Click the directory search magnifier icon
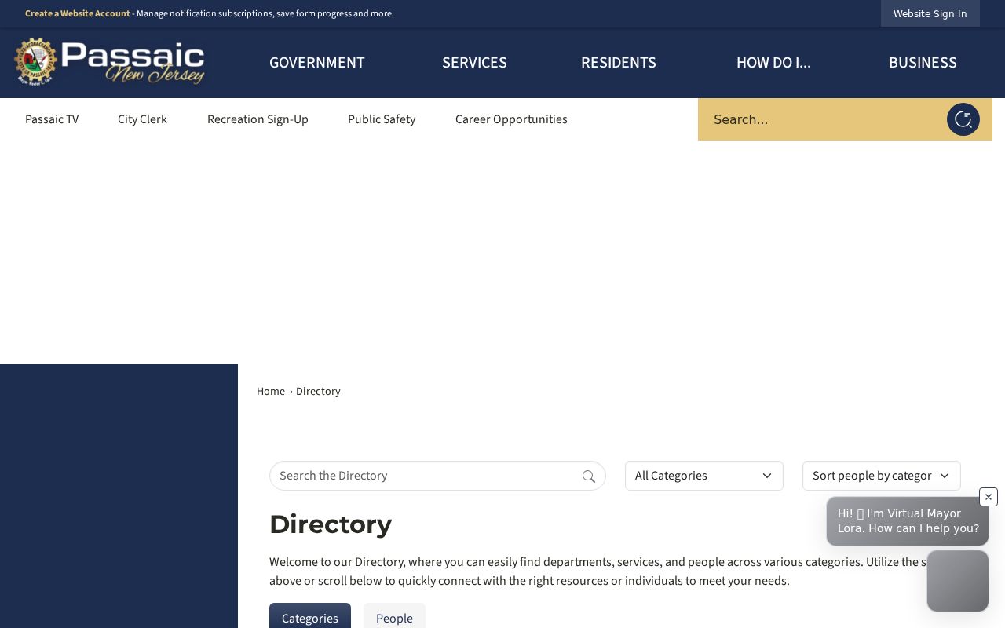The width and height of the screenshot is (1005, 628). coord(589,476)
